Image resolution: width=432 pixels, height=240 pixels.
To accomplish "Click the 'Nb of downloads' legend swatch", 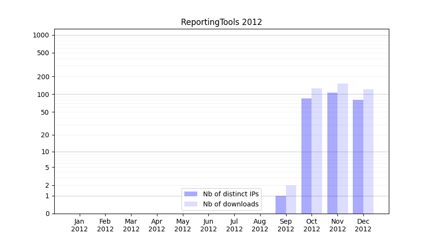I will [x=191, y=204].
